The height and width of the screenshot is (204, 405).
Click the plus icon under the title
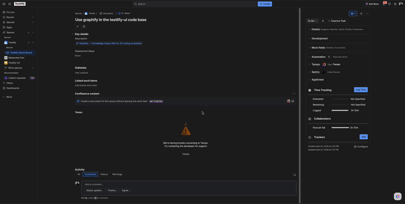click(x=77, y=26)
